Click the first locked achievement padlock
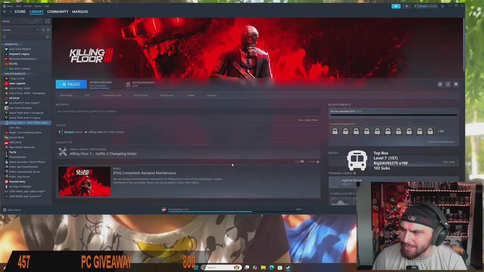This screenshot has width=484, height=272. point(335,131)
